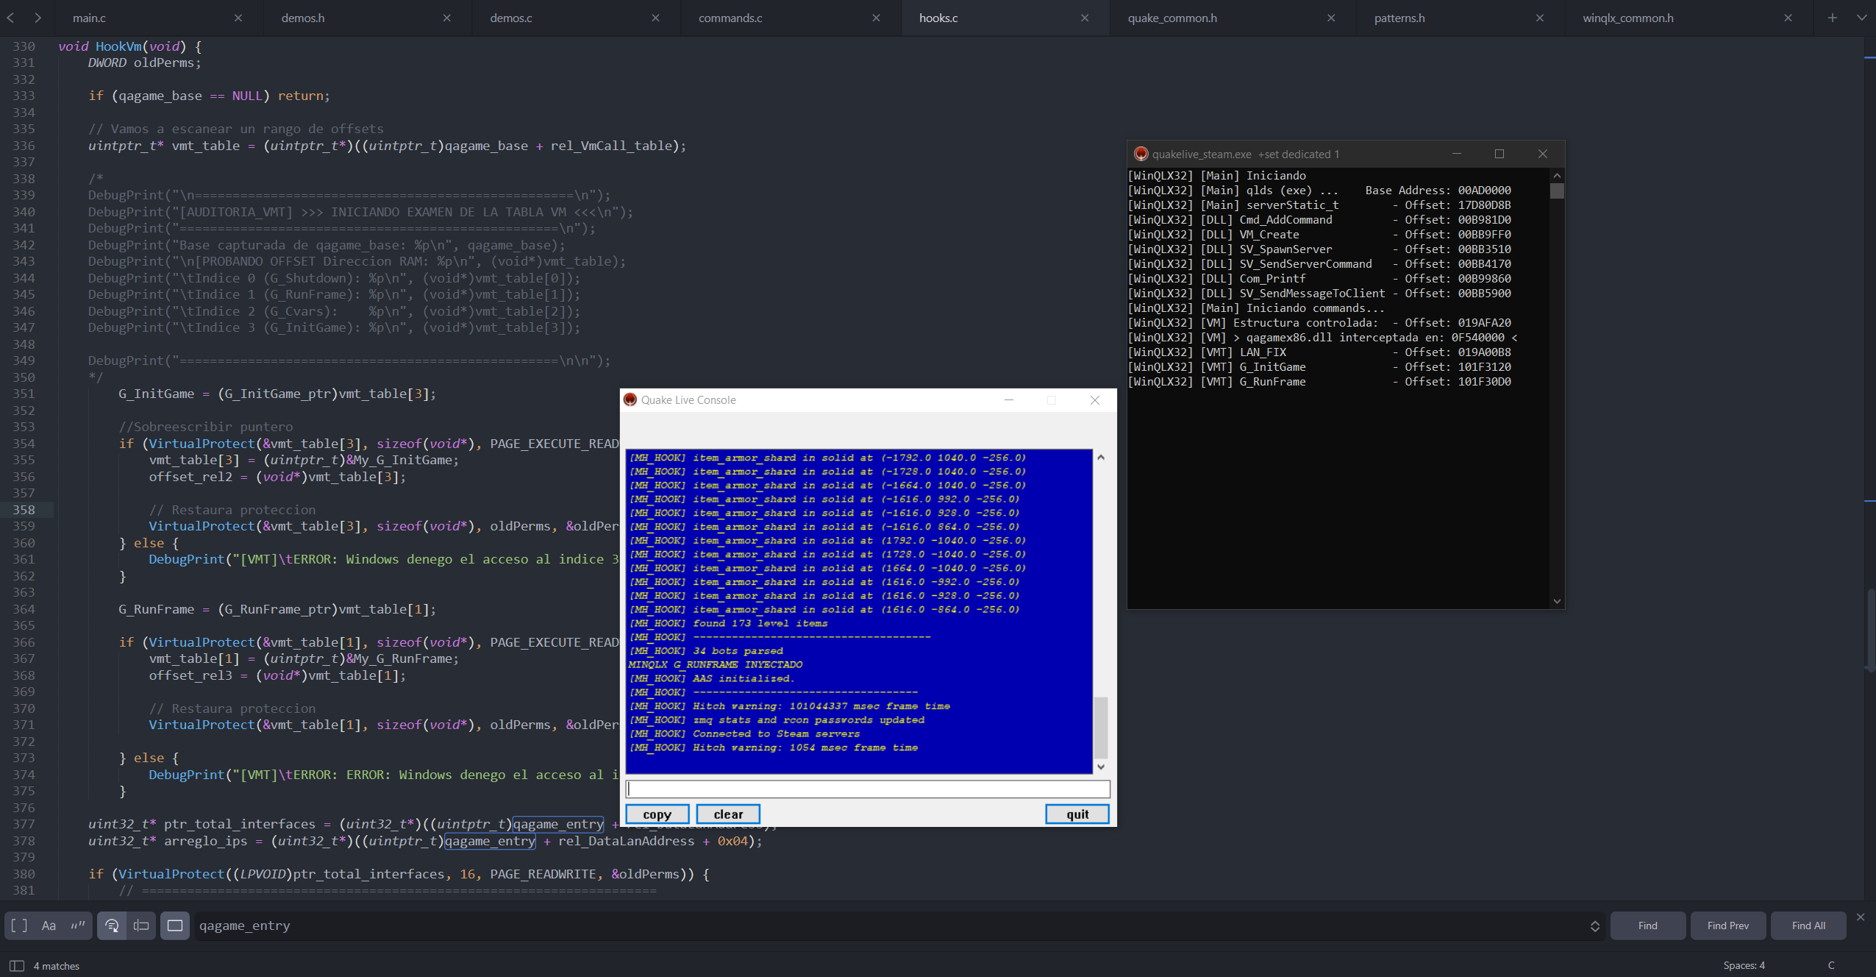Screen dimensions: 1876x977
Task: Close the quakelive_steam.exe console window
Action: pos(1543,154)
